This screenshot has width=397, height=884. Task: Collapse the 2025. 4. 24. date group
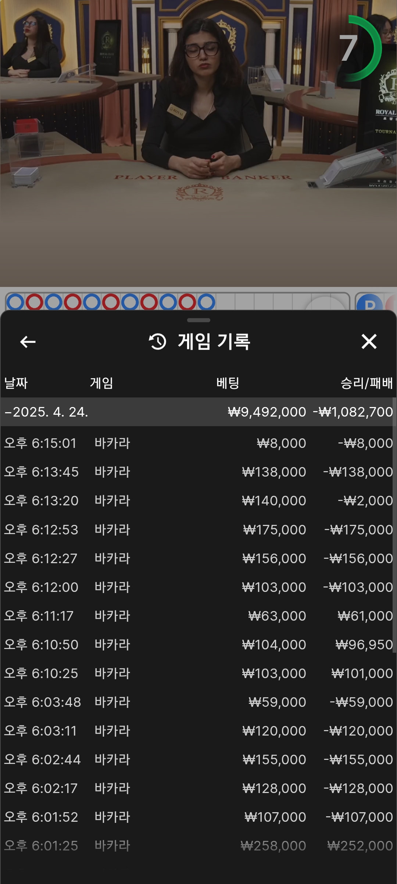click(8, 412)
